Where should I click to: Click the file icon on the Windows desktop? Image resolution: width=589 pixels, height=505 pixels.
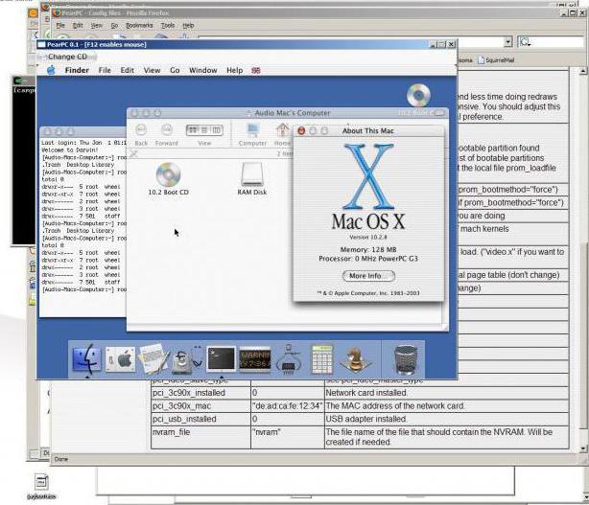coord(41,486)
